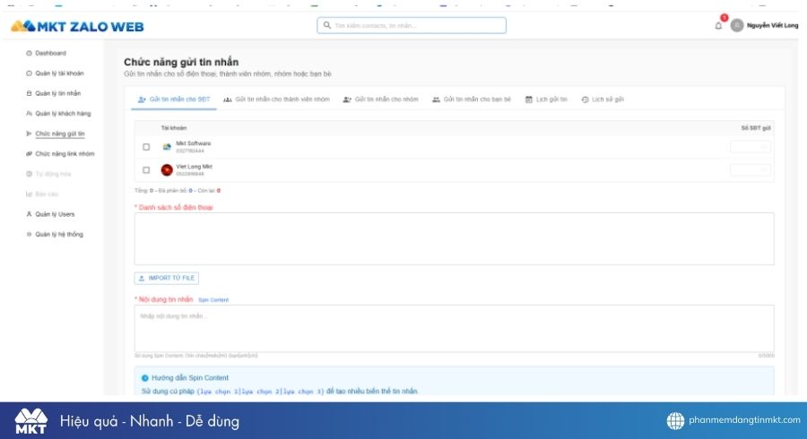Click the Số SĐT gửi column header
The image size is (807, 439).
point(756,127)
